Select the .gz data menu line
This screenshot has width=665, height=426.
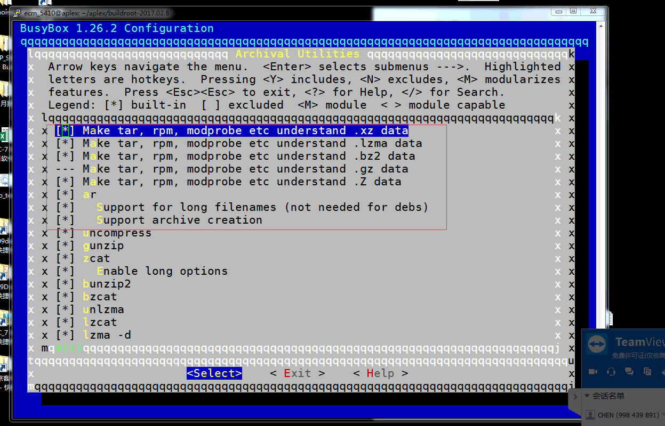pos(232,169)
